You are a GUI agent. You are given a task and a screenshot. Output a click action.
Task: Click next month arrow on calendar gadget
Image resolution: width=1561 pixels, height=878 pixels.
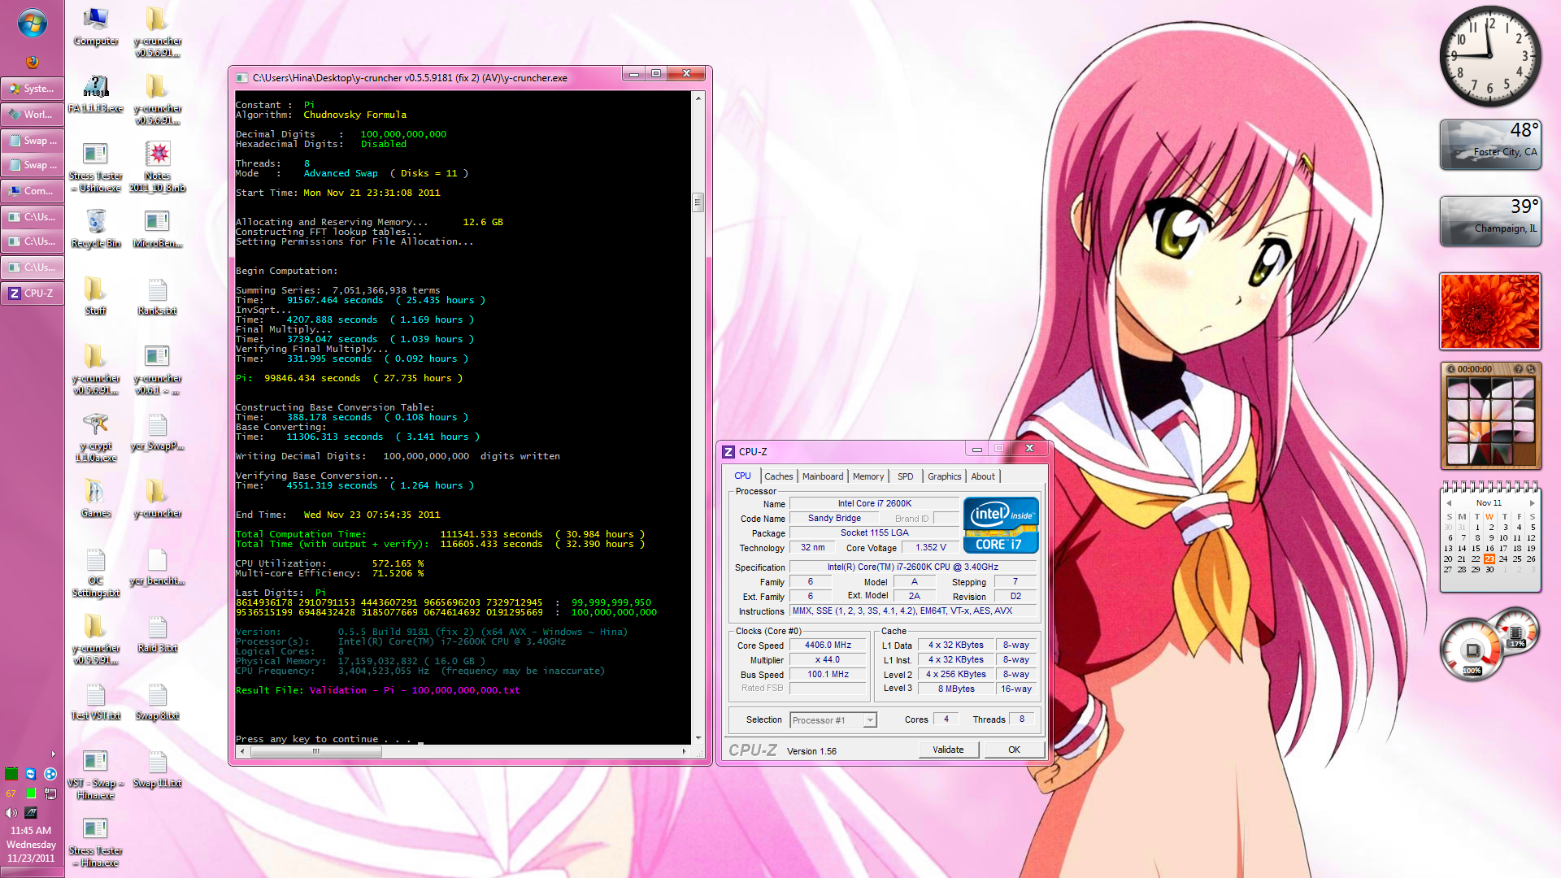(x=1532, y=503)
